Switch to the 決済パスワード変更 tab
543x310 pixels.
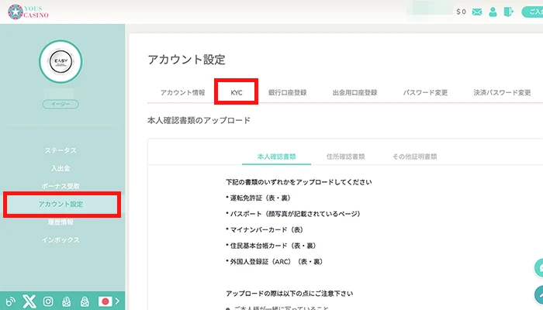coord(502,93)
